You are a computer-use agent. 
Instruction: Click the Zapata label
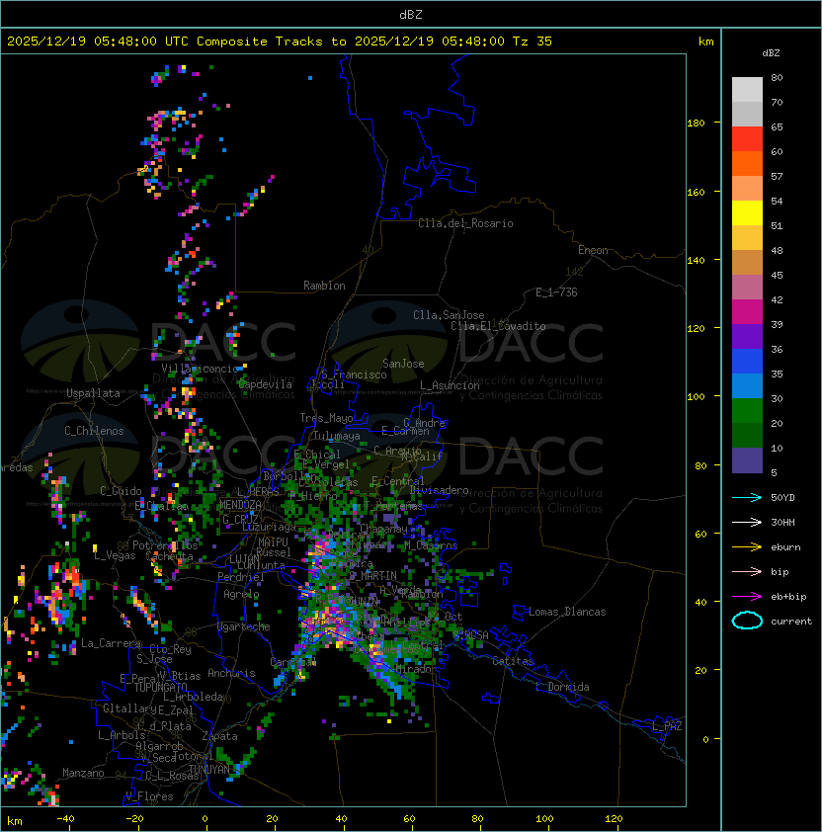[219, 736]
